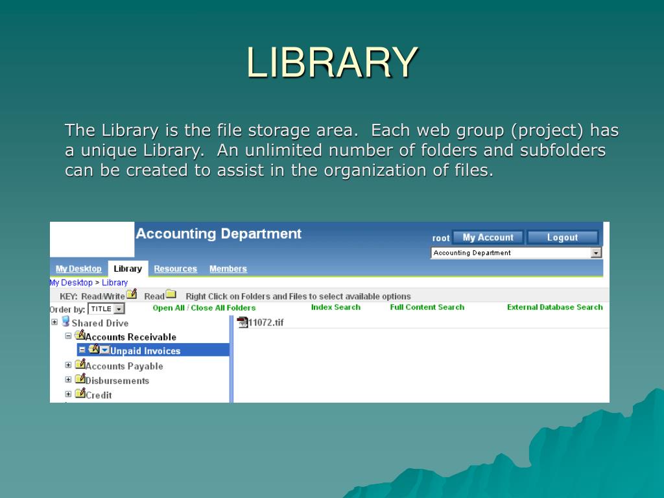Screen dimensions: 664x498
Task: Click the Unpaid Invoices folder icon
Action: 93,350
